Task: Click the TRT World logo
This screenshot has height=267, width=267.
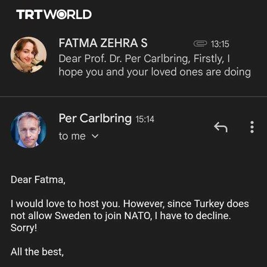Action: [x=54, y=14]
